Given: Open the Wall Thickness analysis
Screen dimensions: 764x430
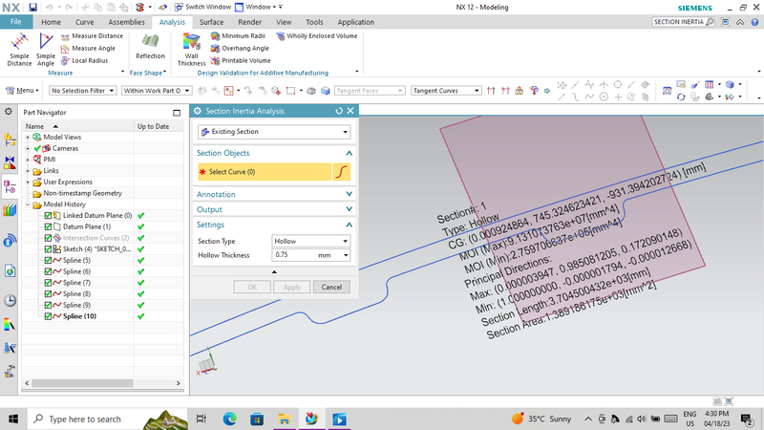Looking at the screenshot, I should point(192,50).
